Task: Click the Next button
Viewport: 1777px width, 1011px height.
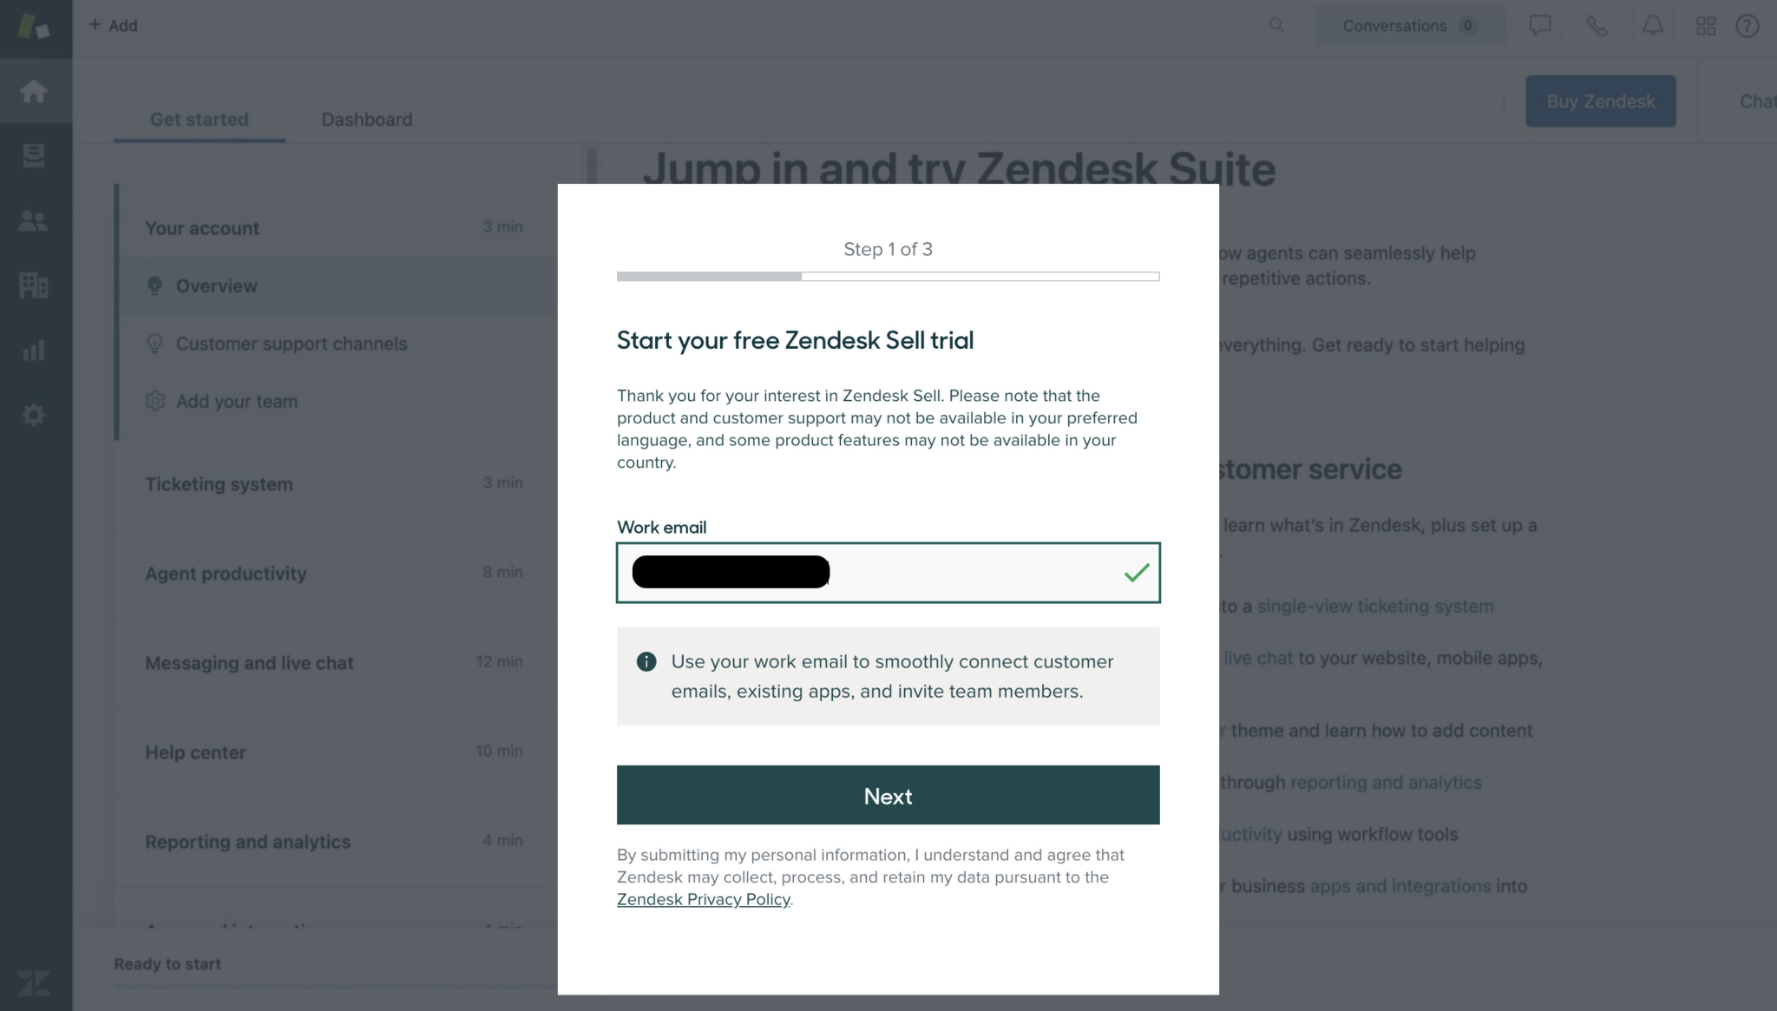Action: click(888, 795)
